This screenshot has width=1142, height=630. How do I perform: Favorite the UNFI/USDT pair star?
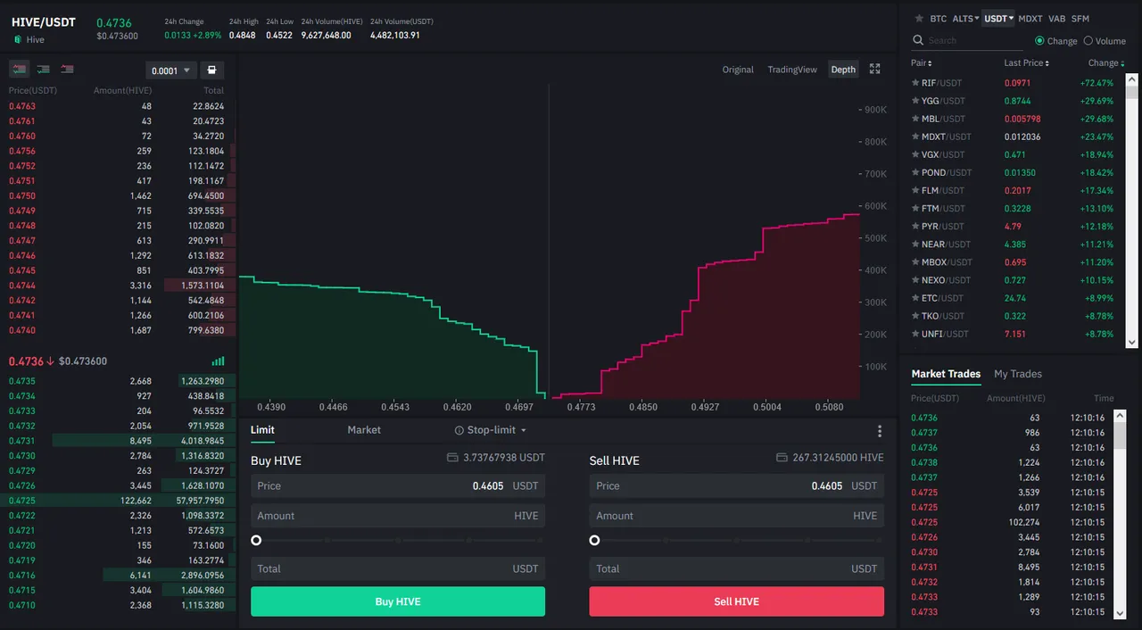pyautogui.click(x=915, y=334)
